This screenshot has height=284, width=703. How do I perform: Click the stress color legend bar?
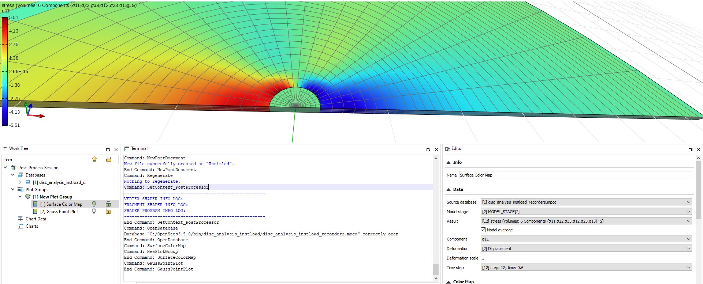tap(5, 71)
